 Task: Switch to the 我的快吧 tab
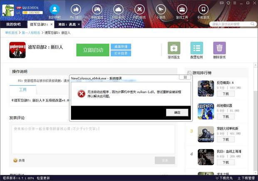coord(13,25)
